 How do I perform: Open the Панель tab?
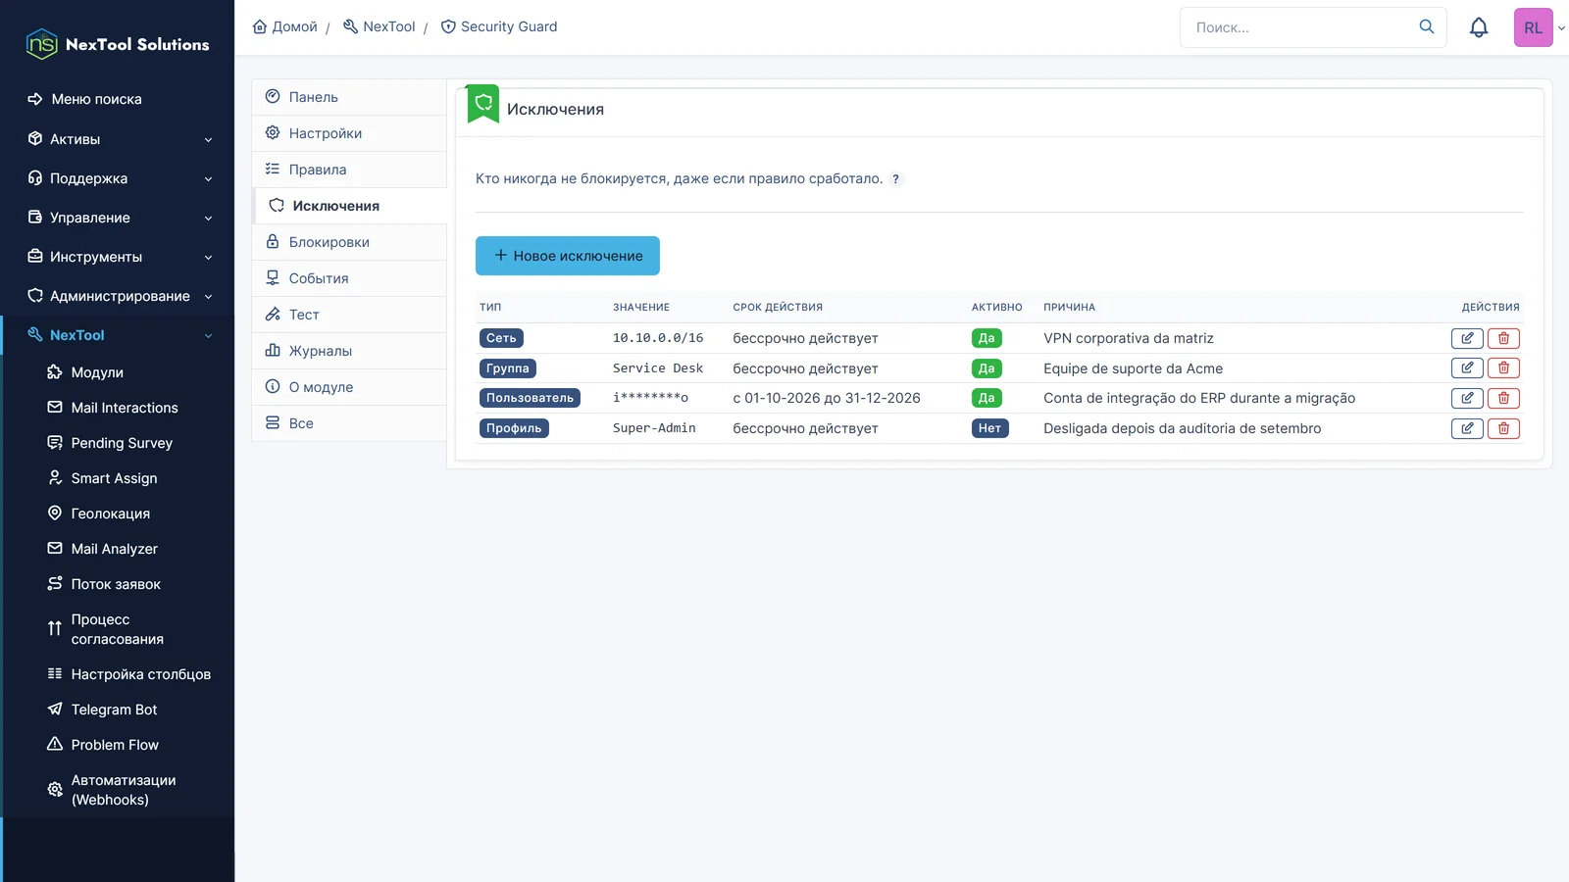(x=349, y=97)
